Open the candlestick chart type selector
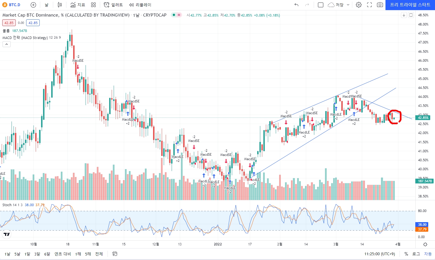Screen dimensions: 435x260 coord(60,5)
